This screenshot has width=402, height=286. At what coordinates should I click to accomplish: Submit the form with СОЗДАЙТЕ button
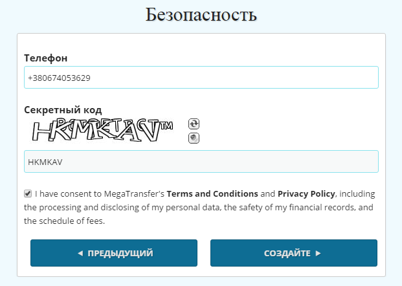click(x=294, y=253)
